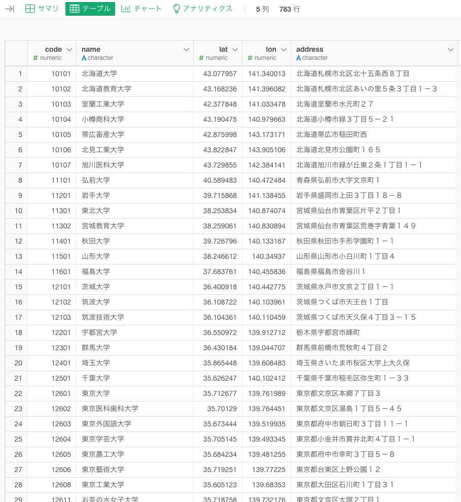Select lon value 139.77225
Image resolution: width=461 pixels, height=502 pixels.
click(266, 470)
